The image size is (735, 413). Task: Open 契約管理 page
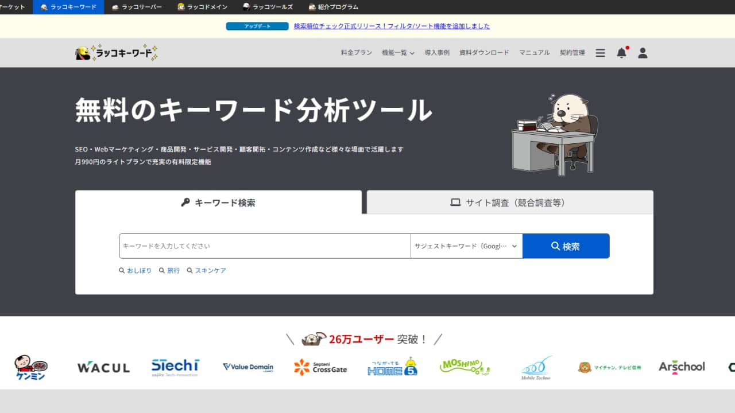(x=572, y=53)
